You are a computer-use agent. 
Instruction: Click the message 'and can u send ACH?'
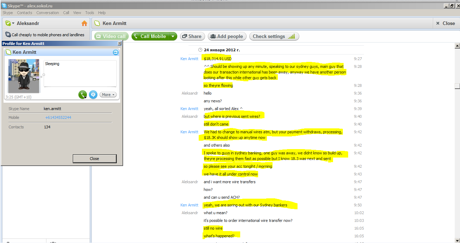(222, 197)
